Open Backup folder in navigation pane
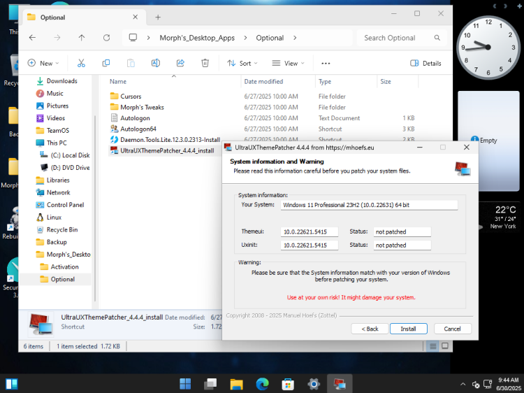Viewport: 524px width, 393px height. coord(57,242)
